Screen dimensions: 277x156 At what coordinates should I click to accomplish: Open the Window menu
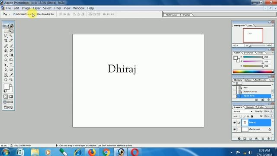pos(79,8)
